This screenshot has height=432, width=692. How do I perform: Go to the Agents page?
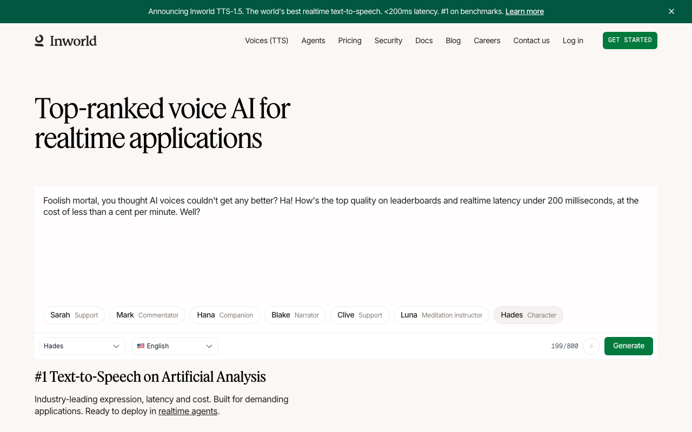[x=314, y=40]
